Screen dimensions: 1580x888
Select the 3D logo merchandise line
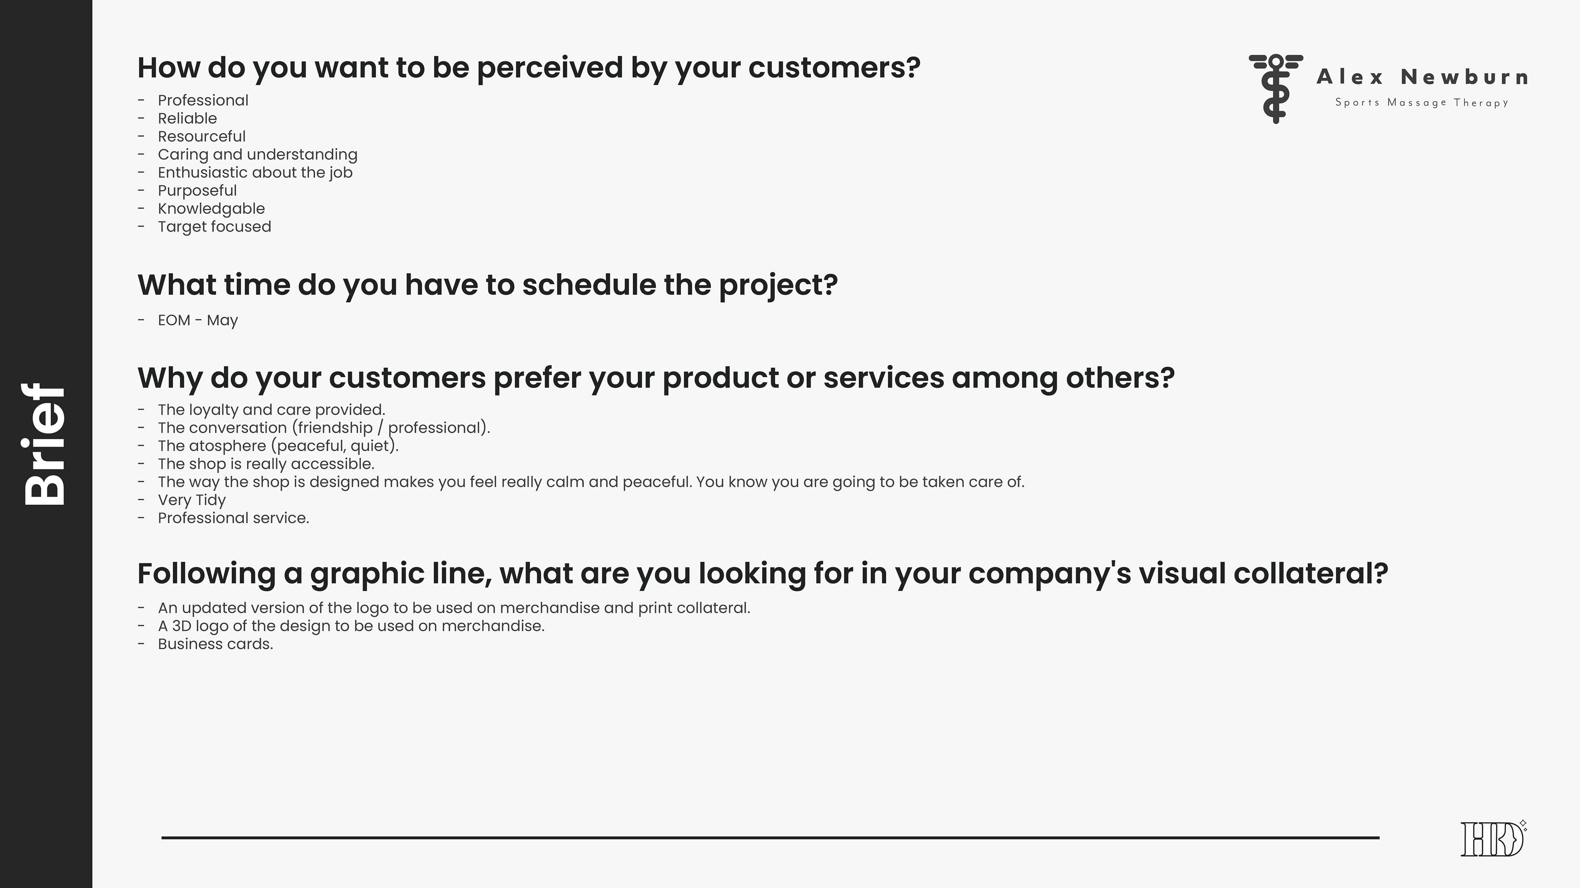[x=351, y=626]
